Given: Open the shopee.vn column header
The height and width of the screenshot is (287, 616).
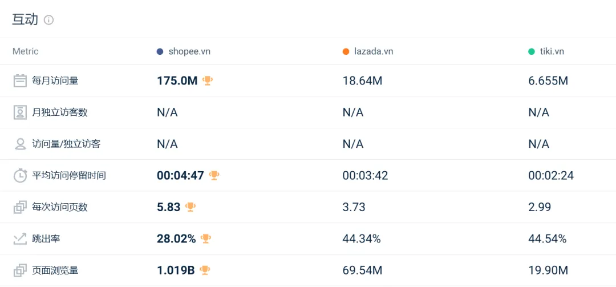Looking at the screenshot, I should tap(189, 51).
